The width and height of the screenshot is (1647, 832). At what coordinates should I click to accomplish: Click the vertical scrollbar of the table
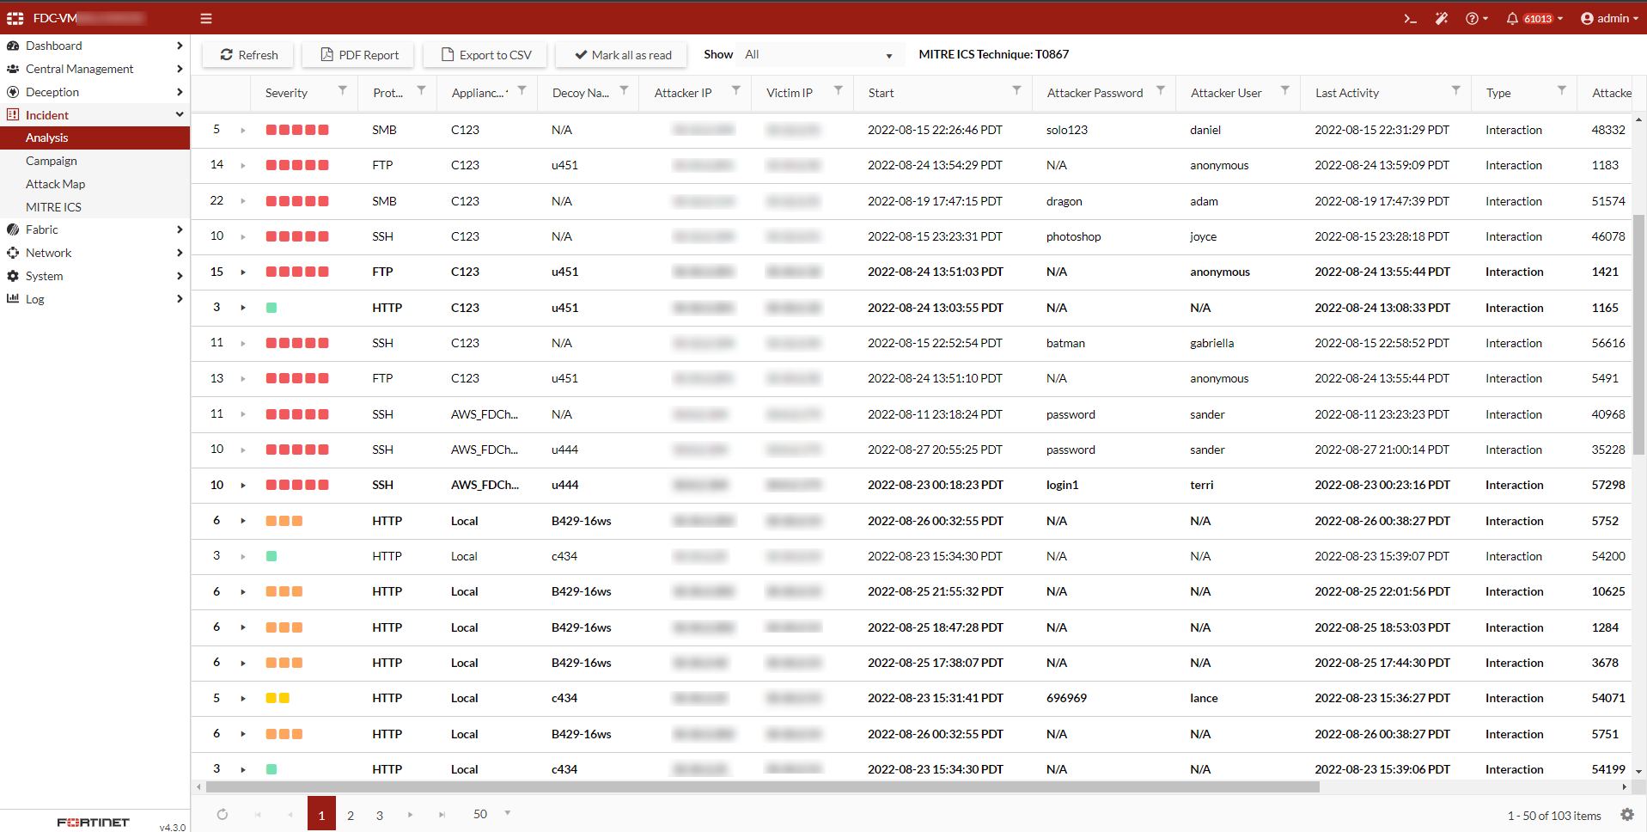(1639, 335)
